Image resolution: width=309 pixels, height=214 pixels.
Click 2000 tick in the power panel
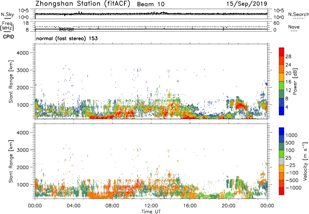point(23,87)
